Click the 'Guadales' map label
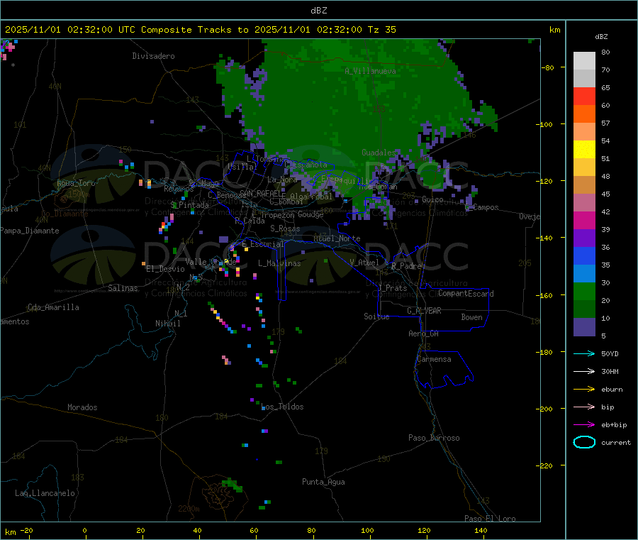 coord(379,153)
